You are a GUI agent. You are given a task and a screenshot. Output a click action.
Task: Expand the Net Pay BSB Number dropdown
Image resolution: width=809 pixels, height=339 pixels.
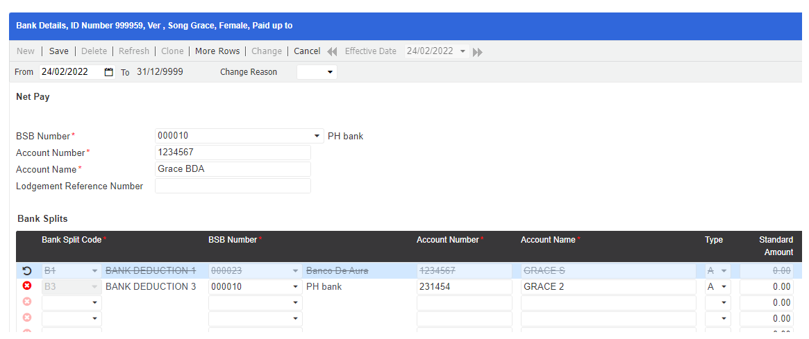click(317, 136)
